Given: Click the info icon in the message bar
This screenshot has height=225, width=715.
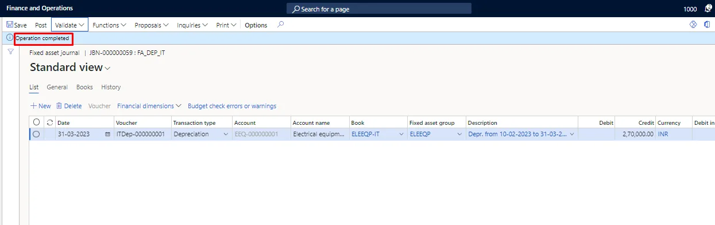Looking at the screenshot, I should point(9,38).
